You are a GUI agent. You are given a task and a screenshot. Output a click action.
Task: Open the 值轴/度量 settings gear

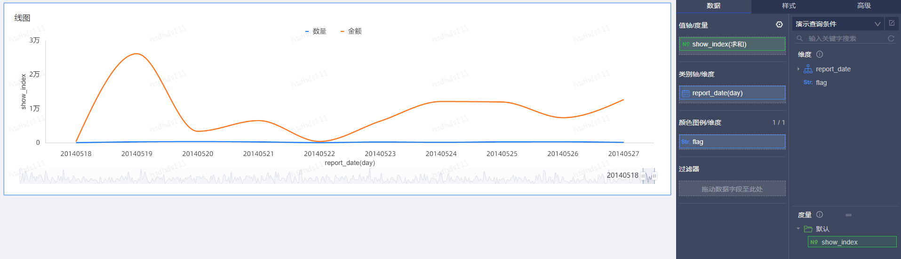(779, 24)
